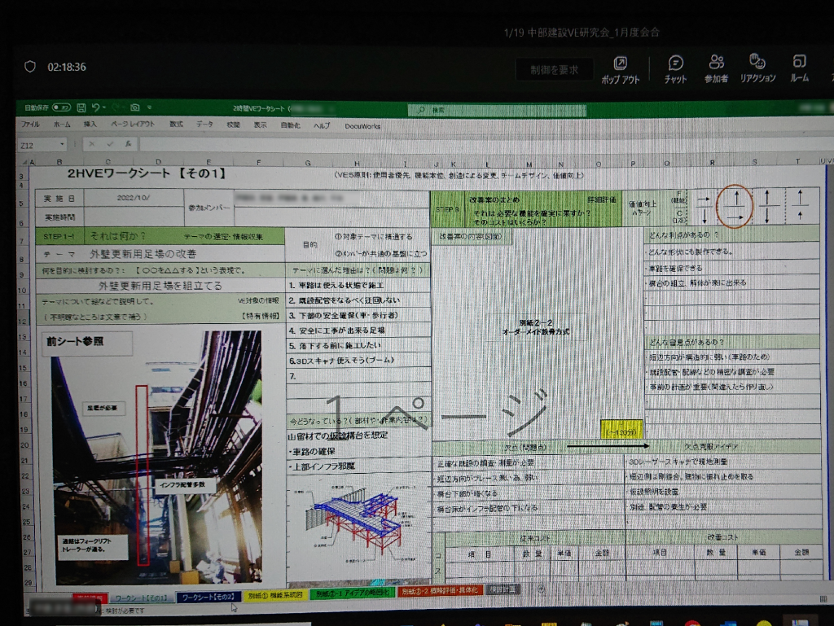Switch to the ホーム ribbon tab
The image size is (834, 626).
(x=62, y=125)
